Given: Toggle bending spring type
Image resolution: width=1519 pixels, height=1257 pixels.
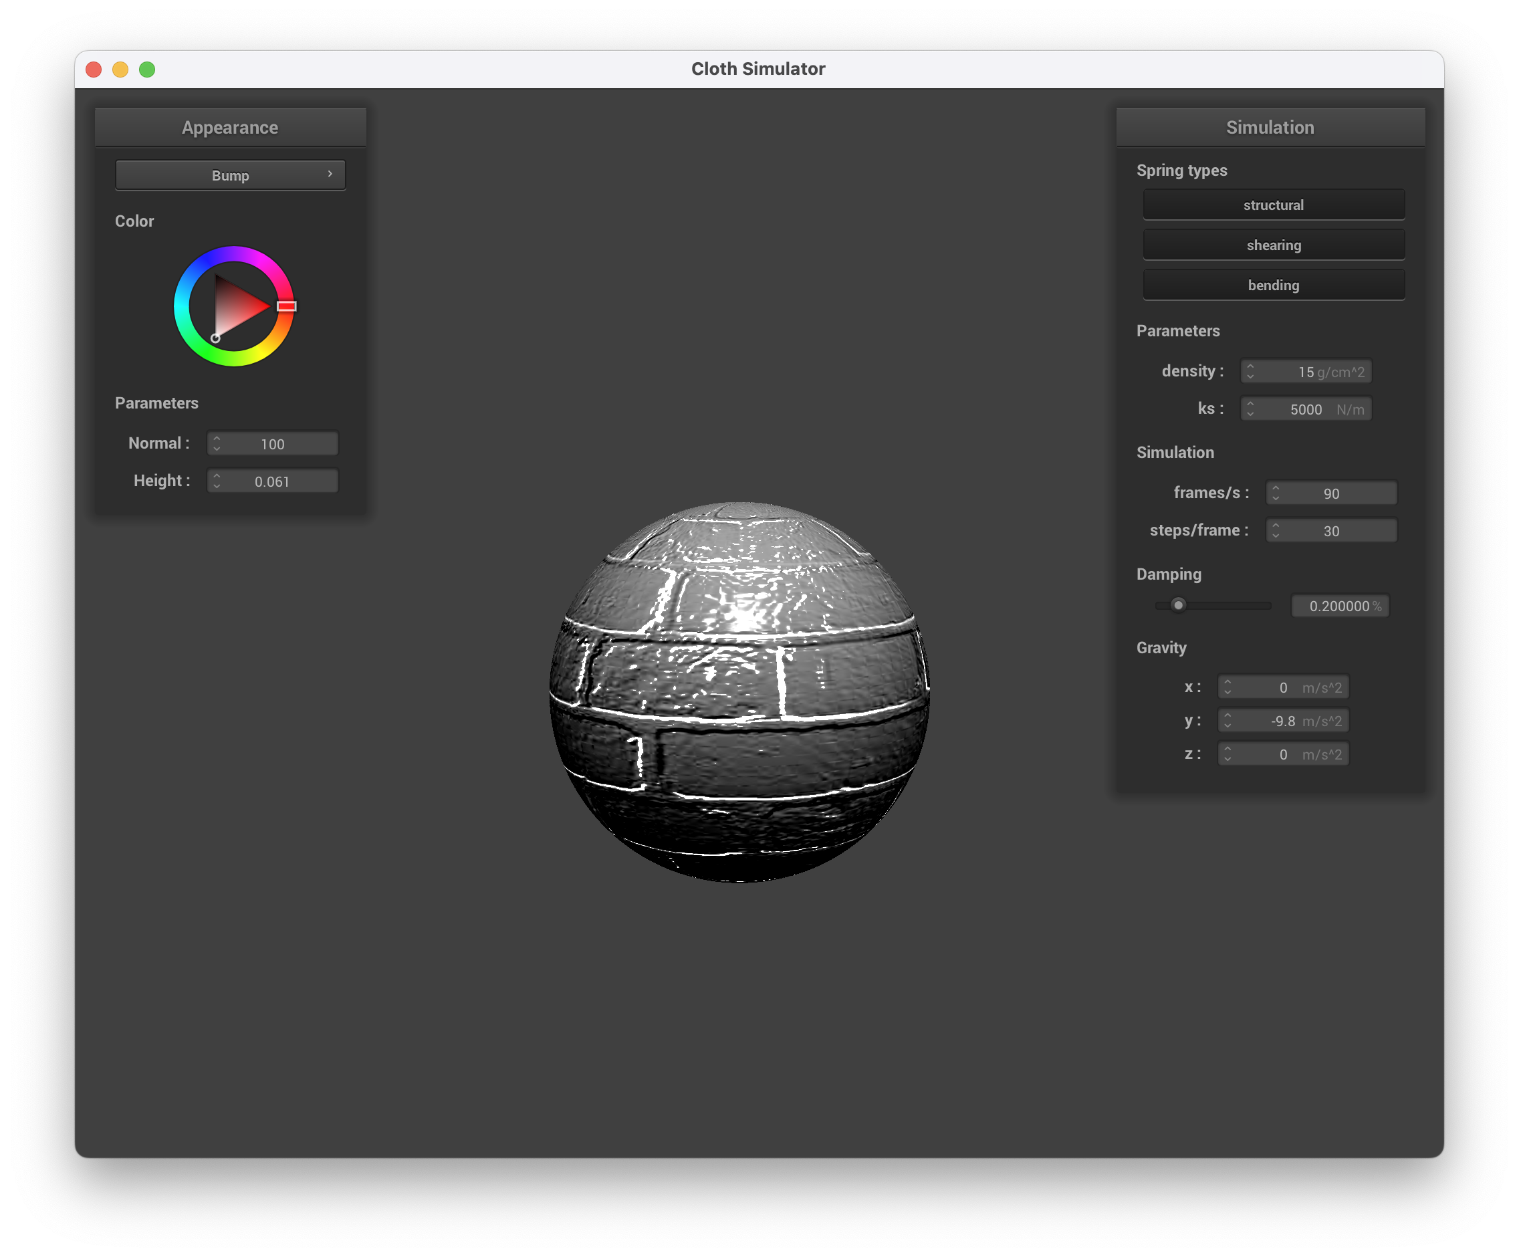Looking at the screenshot, I should tap(1273, 285).
